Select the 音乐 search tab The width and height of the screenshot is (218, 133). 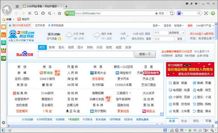click(x=61, y=47)
